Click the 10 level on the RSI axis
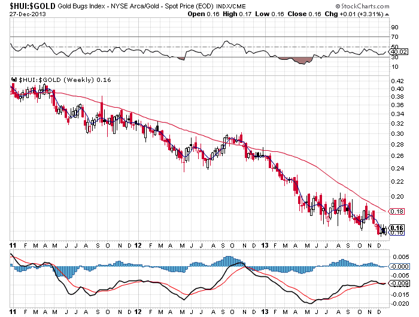Viewport: 419px width, 317px height. click(394, 67)
